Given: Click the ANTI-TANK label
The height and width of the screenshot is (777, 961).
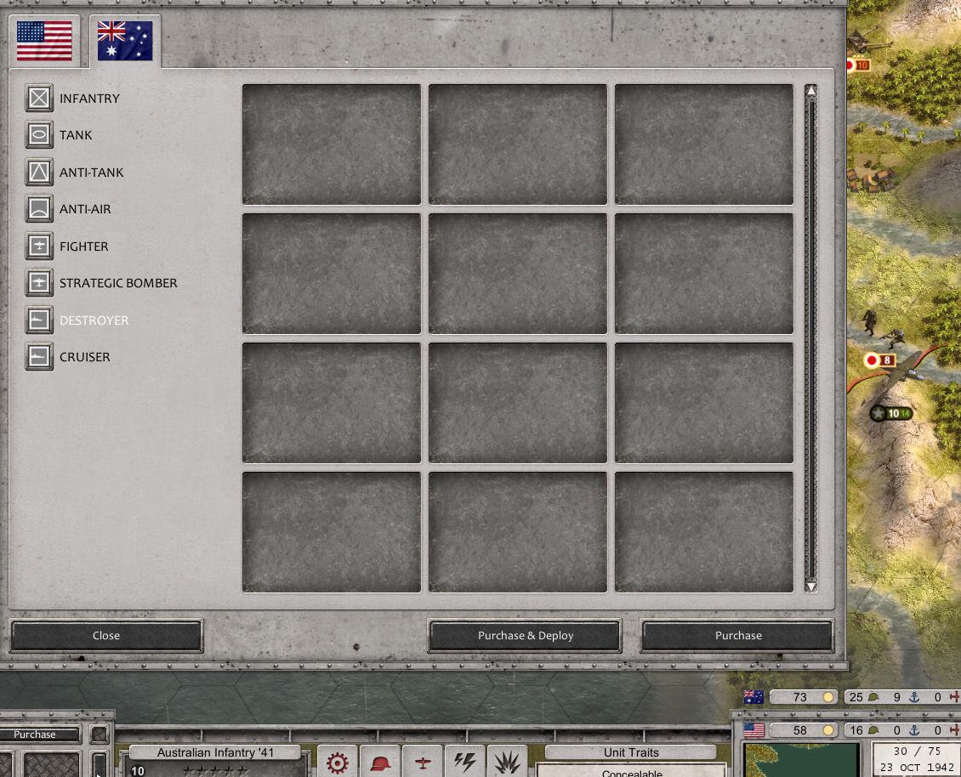Looking at the screenshot, I should coord(91,173).
